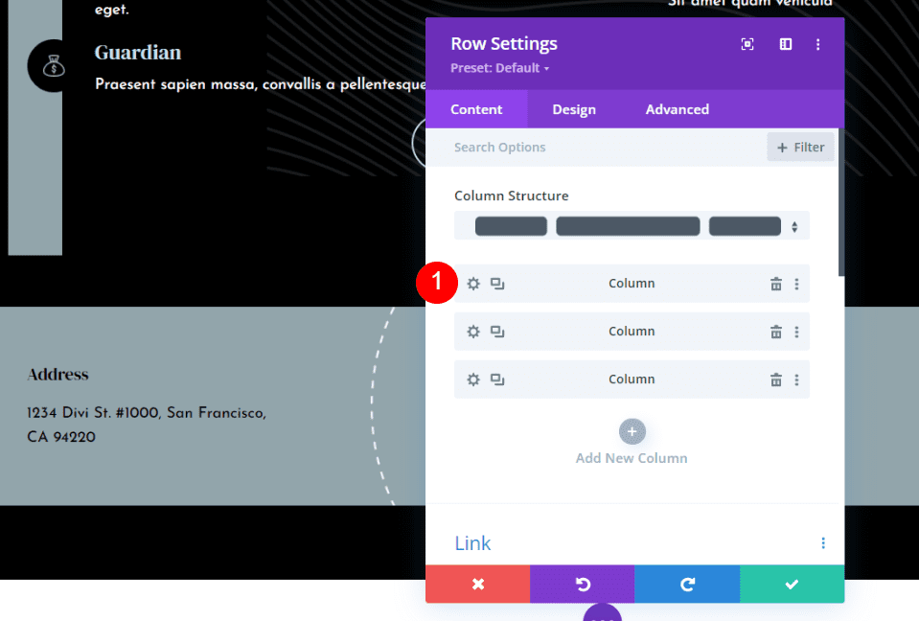Open the three-dot menu on the first Column

(796, 284)
